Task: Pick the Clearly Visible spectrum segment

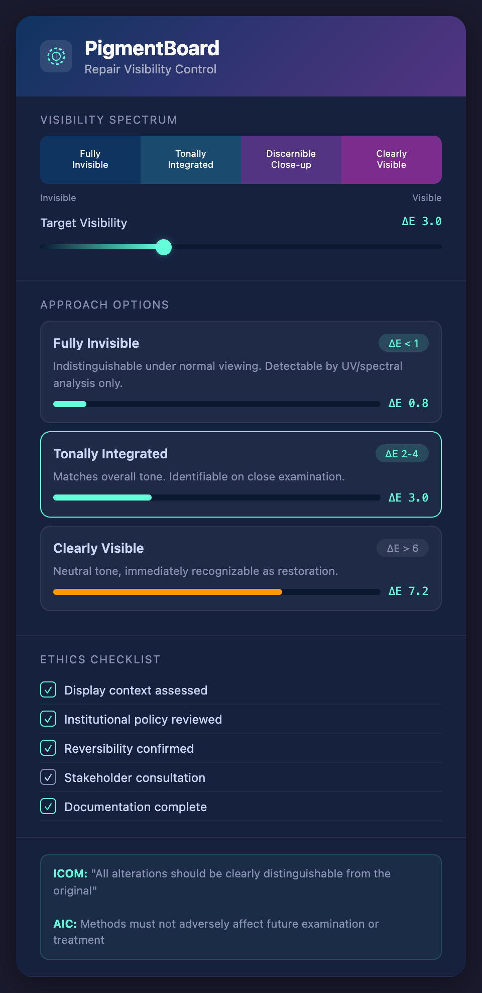Action: click(x=392, y=159)
